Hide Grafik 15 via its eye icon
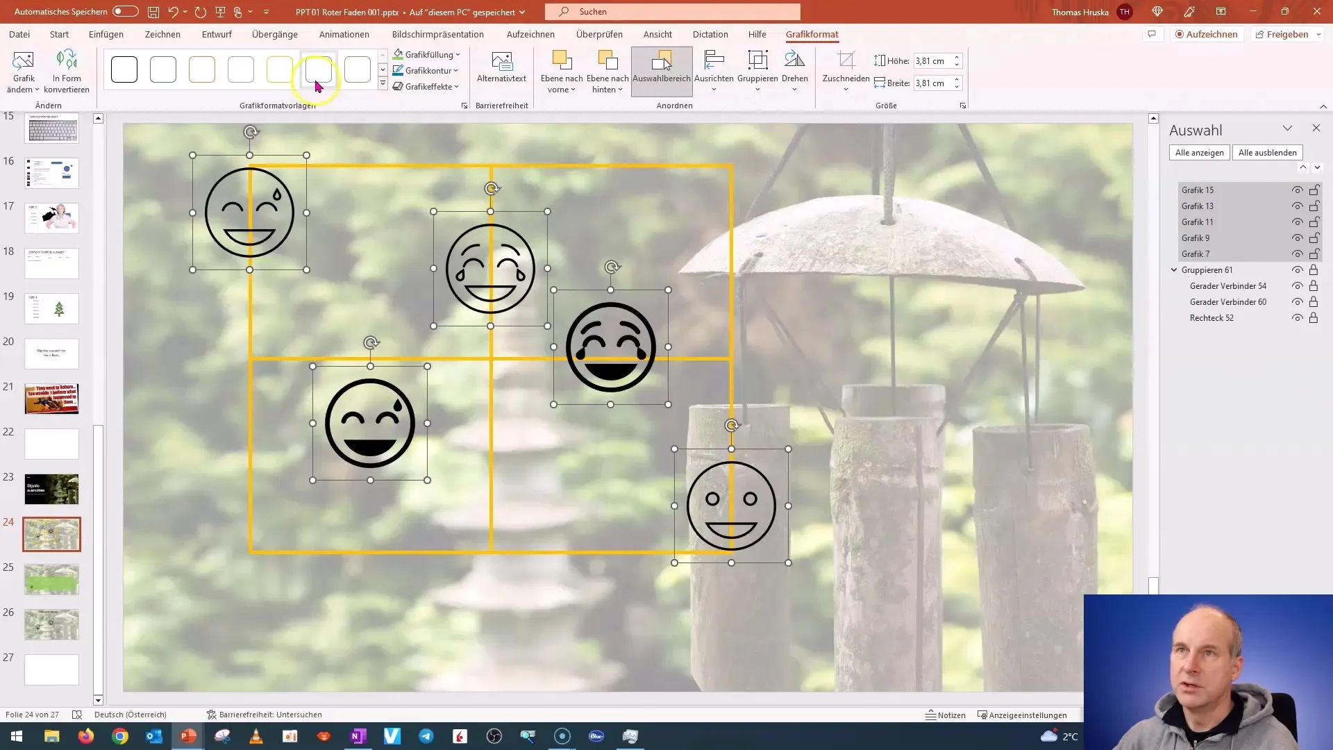Viewport: 1333px width, 750px height. pyautogui.click(x=1297, y=190)
